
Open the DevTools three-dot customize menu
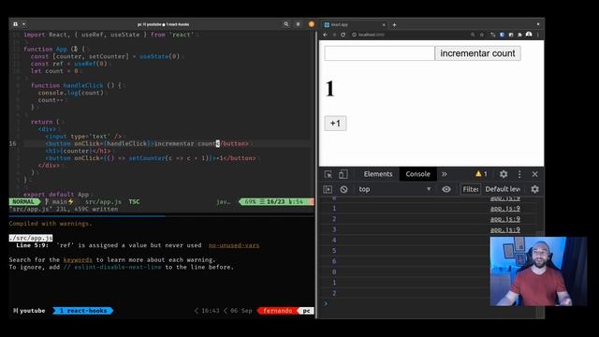pos(519,174)
